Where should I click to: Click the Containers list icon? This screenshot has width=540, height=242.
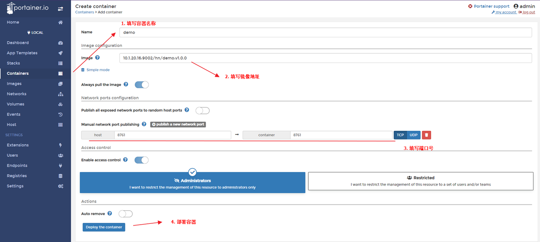(x=61, y=73)
